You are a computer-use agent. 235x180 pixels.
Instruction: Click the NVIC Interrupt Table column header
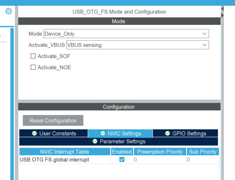tap(65, 152)
